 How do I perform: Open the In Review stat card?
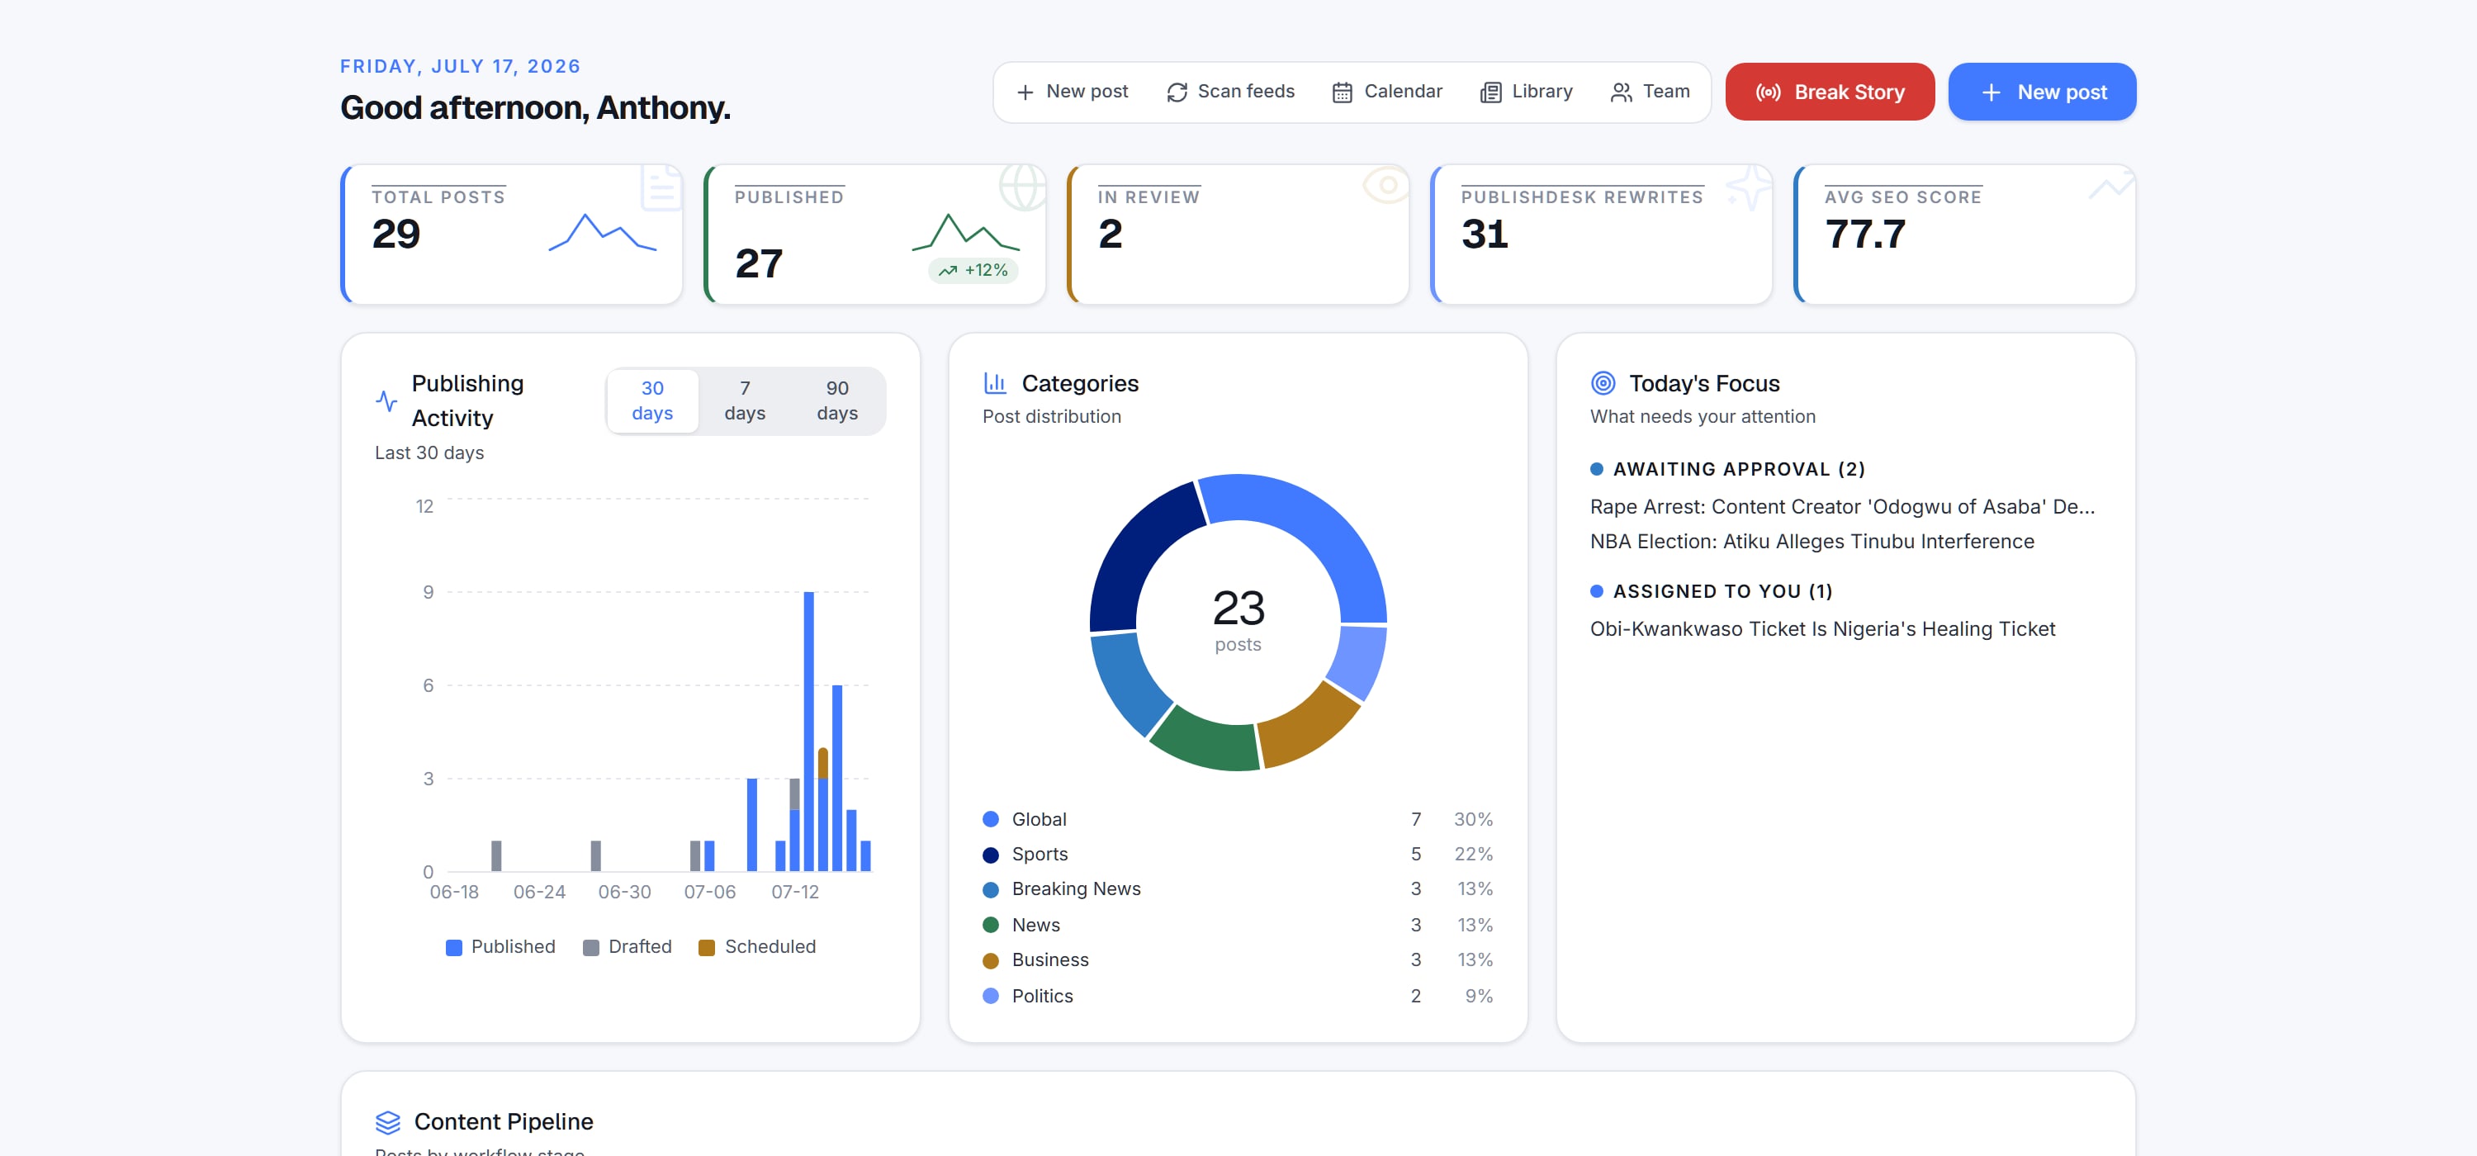1238,235
